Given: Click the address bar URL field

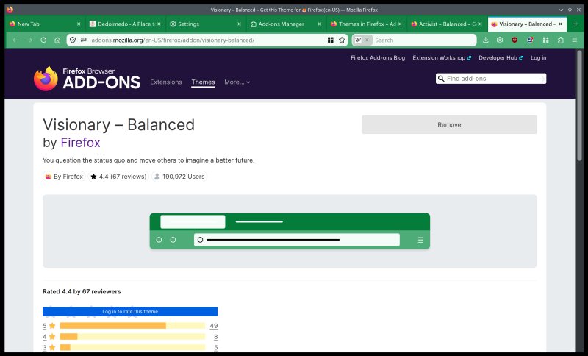Looking at the screenshot, I should [x=207, y=40].
